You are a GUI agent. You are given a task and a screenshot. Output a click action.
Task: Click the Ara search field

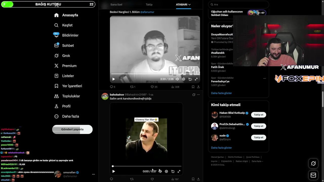(238, 5)
